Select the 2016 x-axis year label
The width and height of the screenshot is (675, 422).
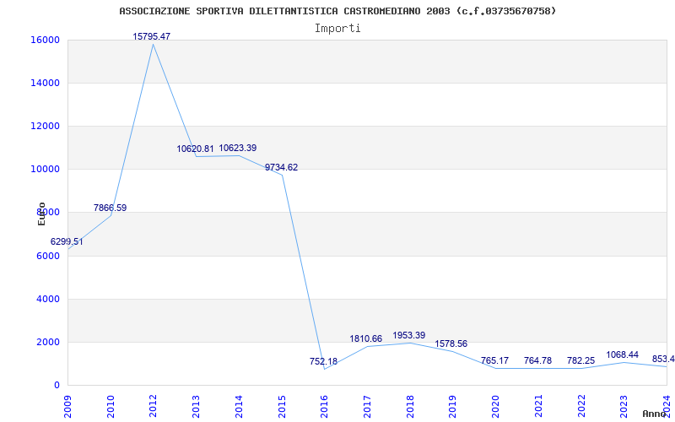point(324,406)
